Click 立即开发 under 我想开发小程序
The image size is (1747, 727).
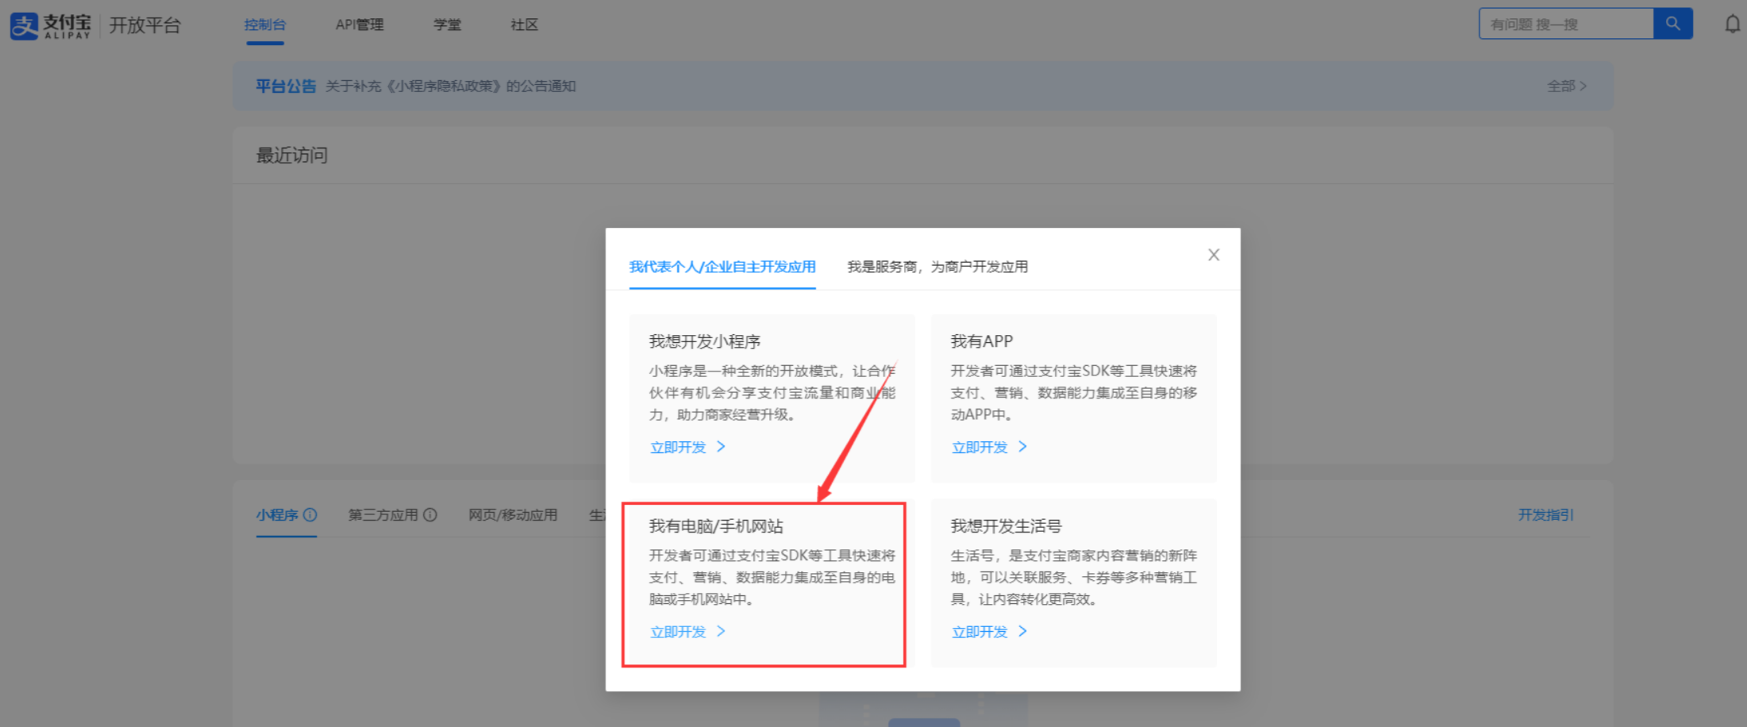point(676,447)
